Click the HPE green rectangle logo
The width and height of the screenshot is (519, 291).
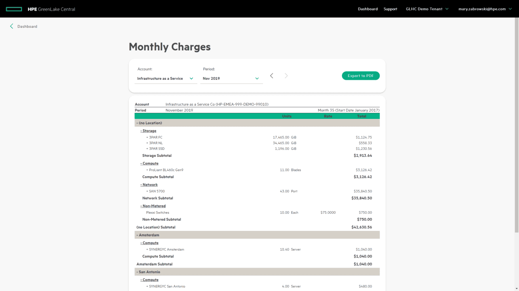click(x=14, y=9)
